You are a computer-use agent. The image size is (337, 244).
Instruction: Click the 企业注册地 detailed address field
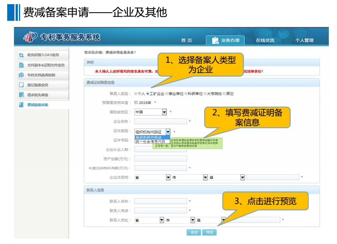[x=273, y=177]
